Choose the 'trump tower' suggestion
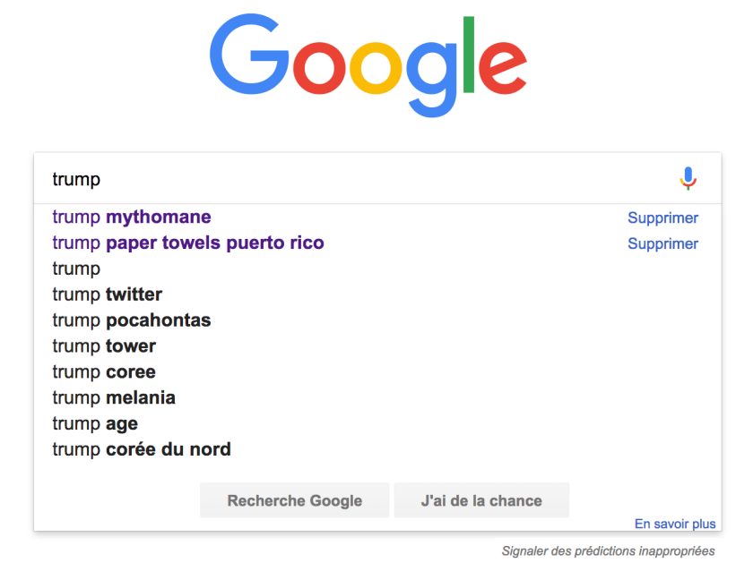 (x=104, y=346)
